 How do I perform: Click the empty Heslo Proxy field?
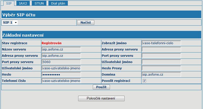[161, 68]
